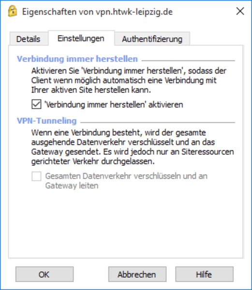The image size is (252, 290).
Task: Click the blue 'Verbindung immer herstellen' section heading
Action: click(77, 59)
